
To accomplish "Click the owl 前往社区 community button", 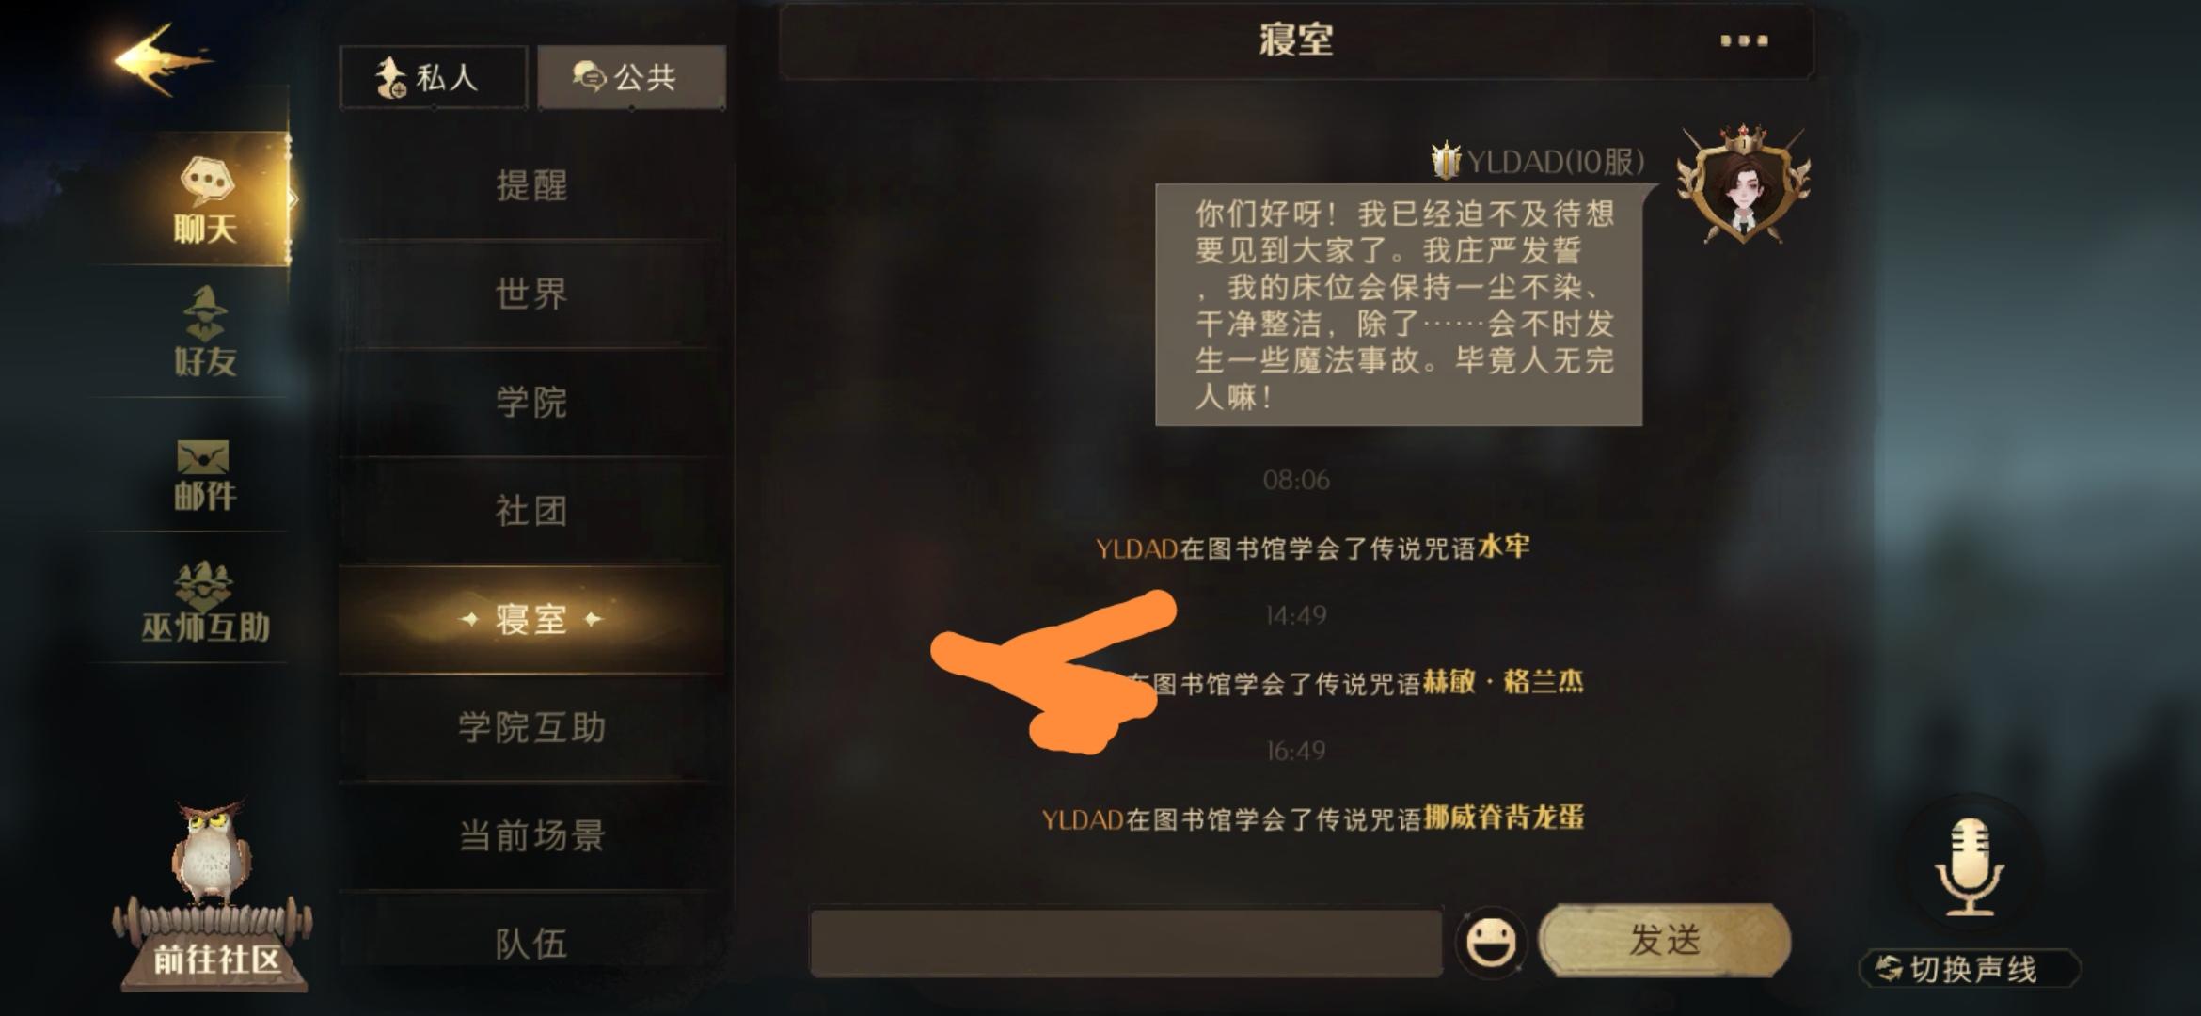I will tap(214, 898).
